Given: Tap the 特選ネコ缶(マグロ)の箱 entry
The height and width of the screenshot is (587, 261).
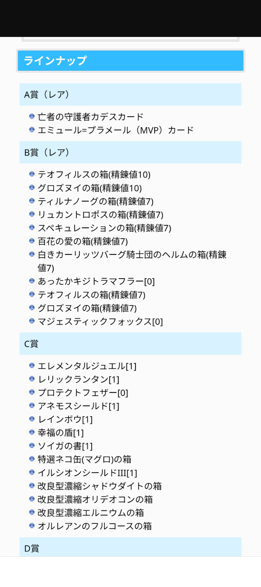Looking at the screenshot, I should tap(84, 459).
